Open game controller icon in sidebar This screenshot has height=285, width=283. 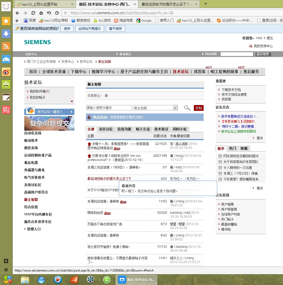click(x=6, y=59)
